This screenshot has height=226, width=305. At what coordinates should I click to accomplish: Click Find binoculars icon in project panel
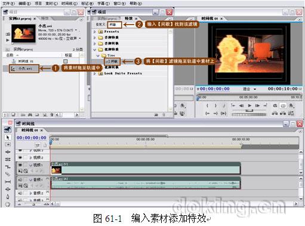(x=30, y=114)
